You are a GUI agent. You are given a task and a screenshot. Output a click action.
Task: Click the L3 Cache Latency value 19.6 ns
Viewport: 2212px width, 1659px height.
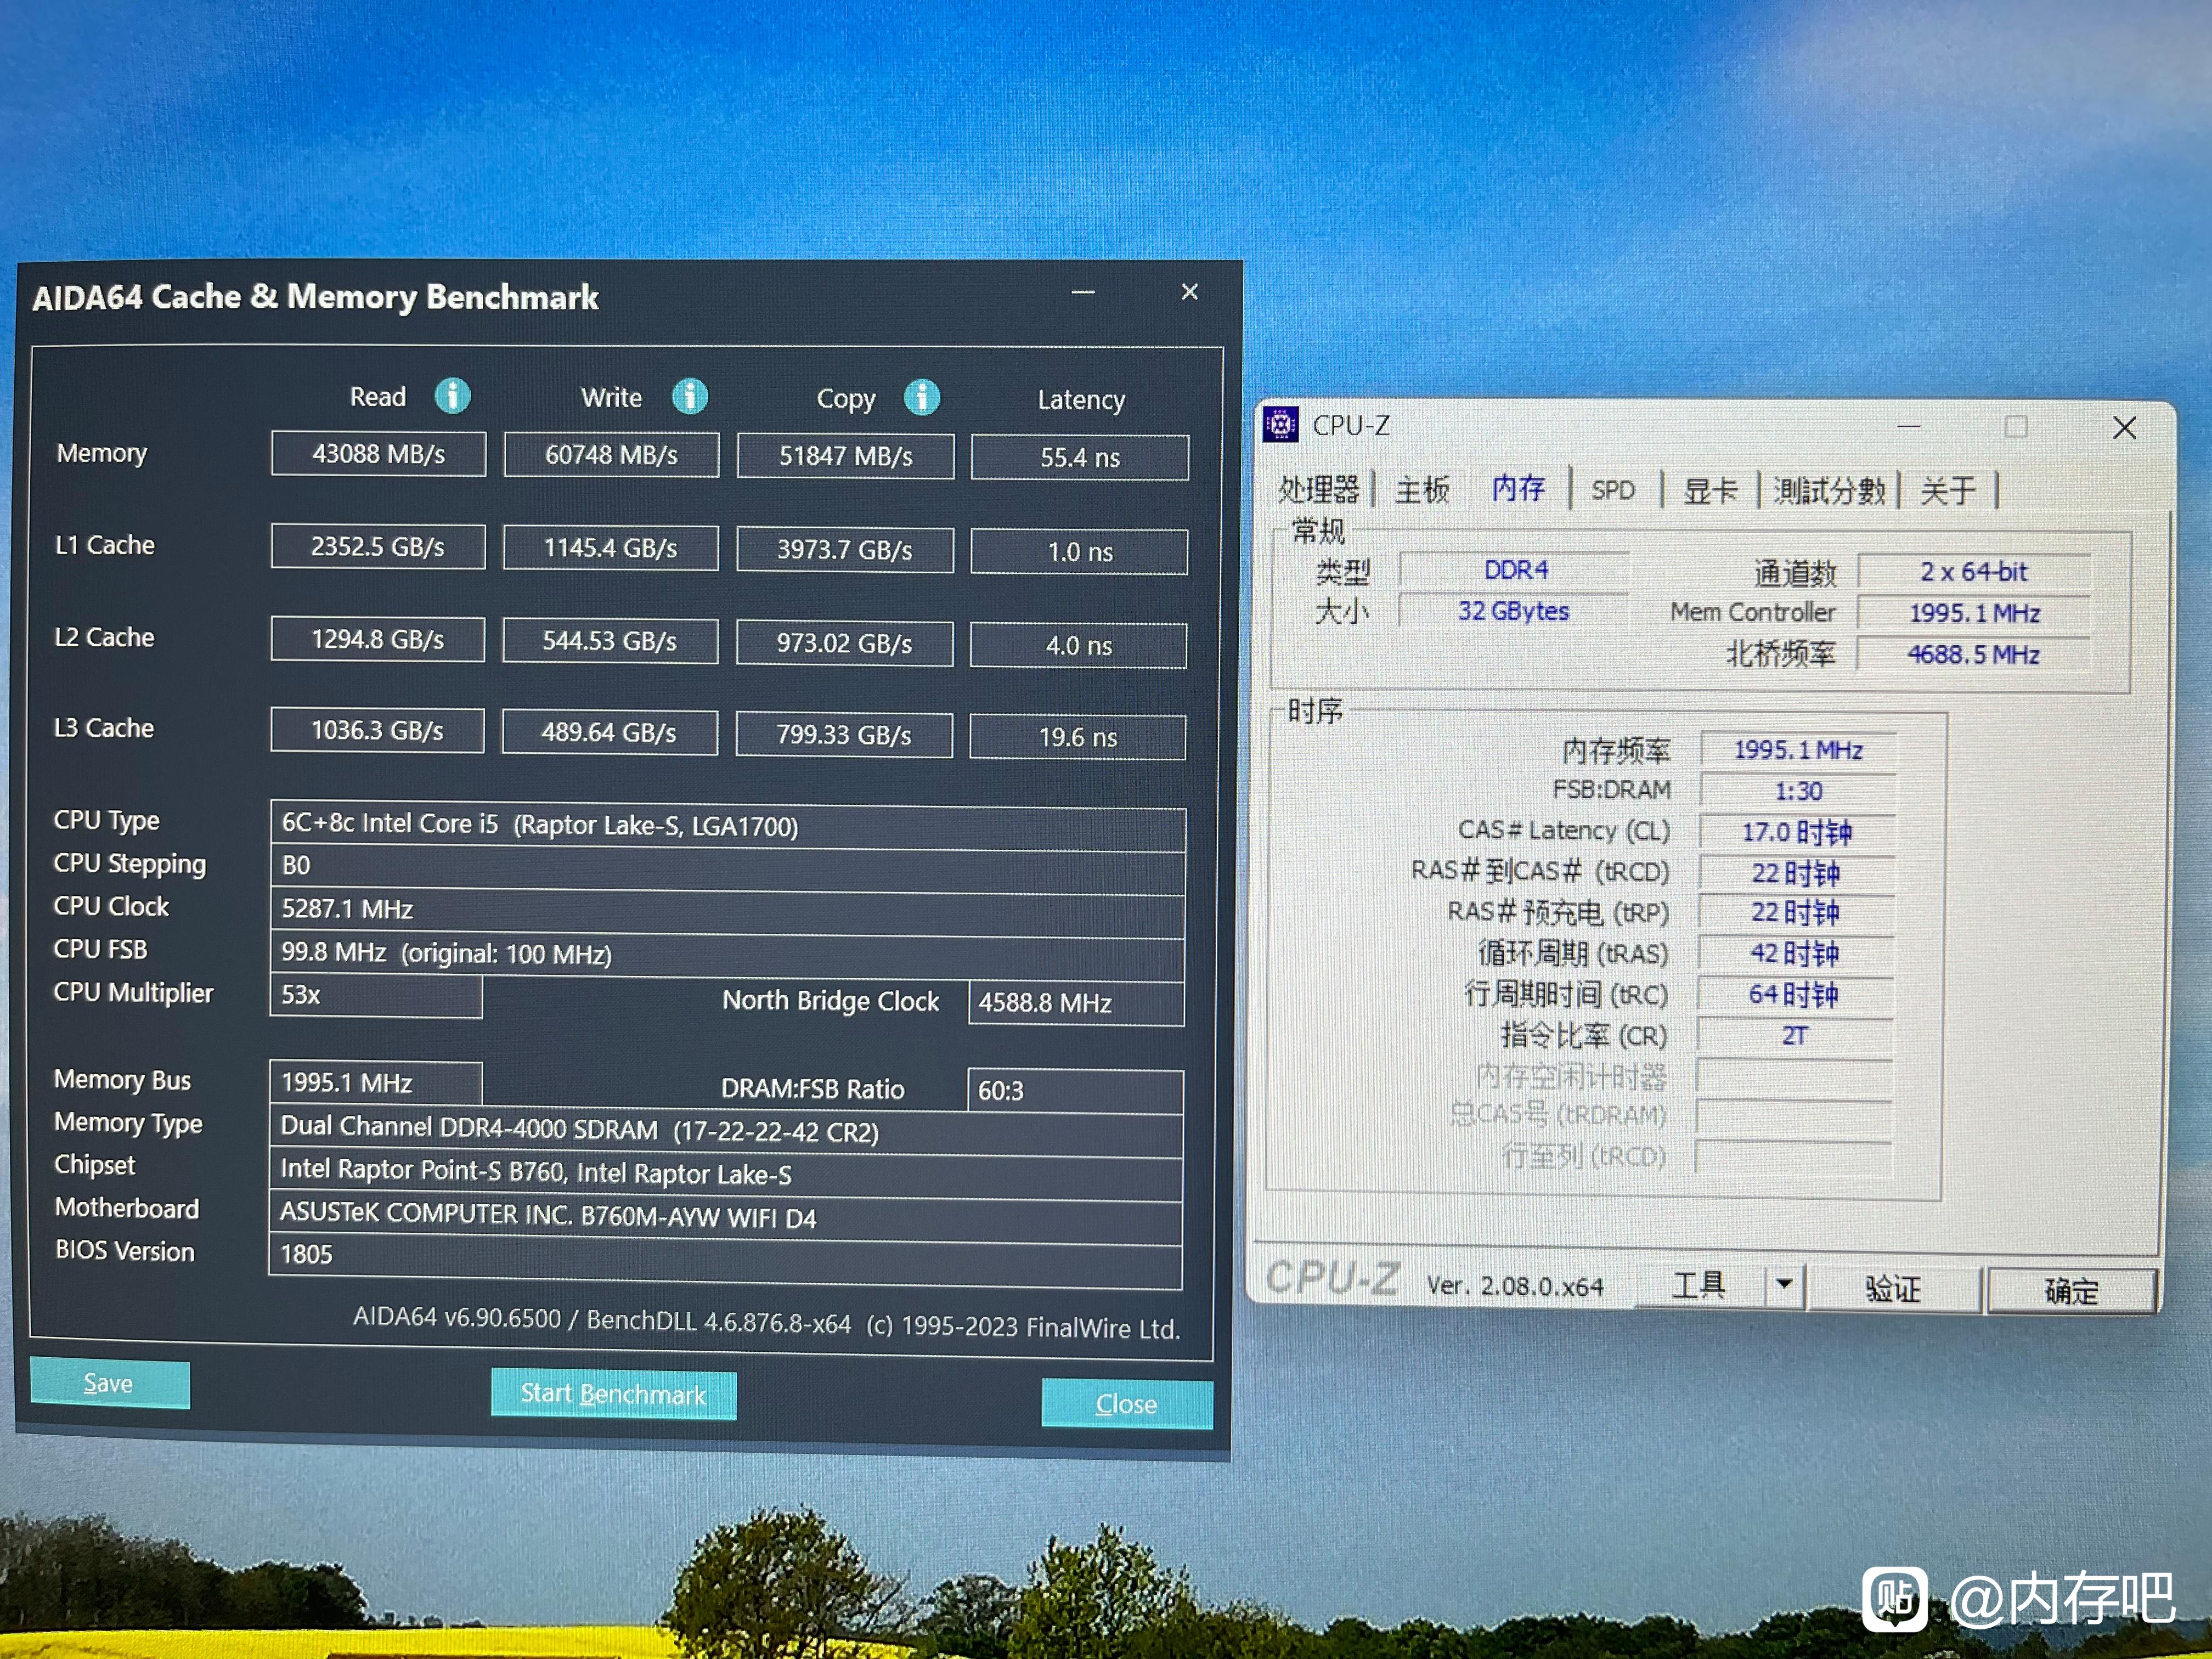(1078, 737)
